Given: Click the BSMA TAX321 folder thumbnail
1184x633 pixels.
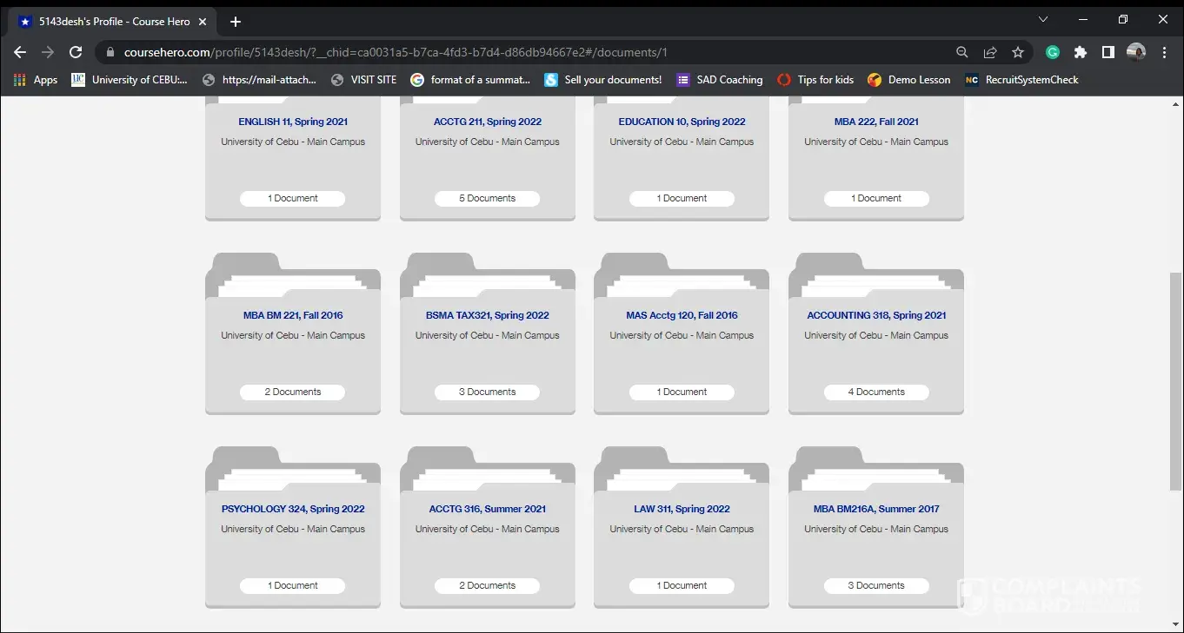Looking at the screenshot, I should pyautogui.click(x=487, y=275).
